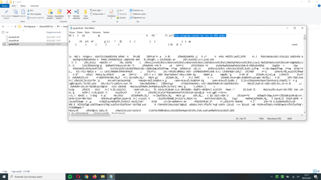This screenshot has width=321, height=180.
Task: Open Kolay erişim dropdown
Action: [x=97, y=14]
